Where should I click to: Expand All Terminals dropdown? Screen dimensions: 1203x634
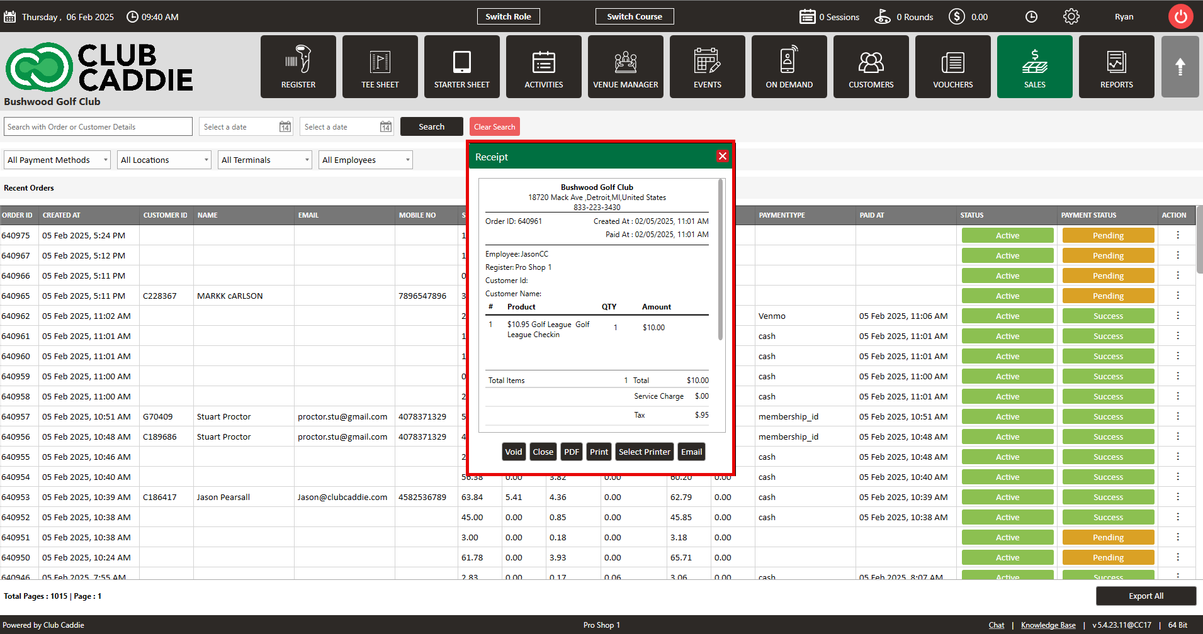265,160
